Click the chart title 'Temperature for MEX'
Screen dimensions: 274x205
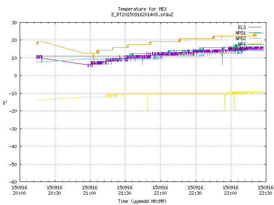(x=142, y=9)
